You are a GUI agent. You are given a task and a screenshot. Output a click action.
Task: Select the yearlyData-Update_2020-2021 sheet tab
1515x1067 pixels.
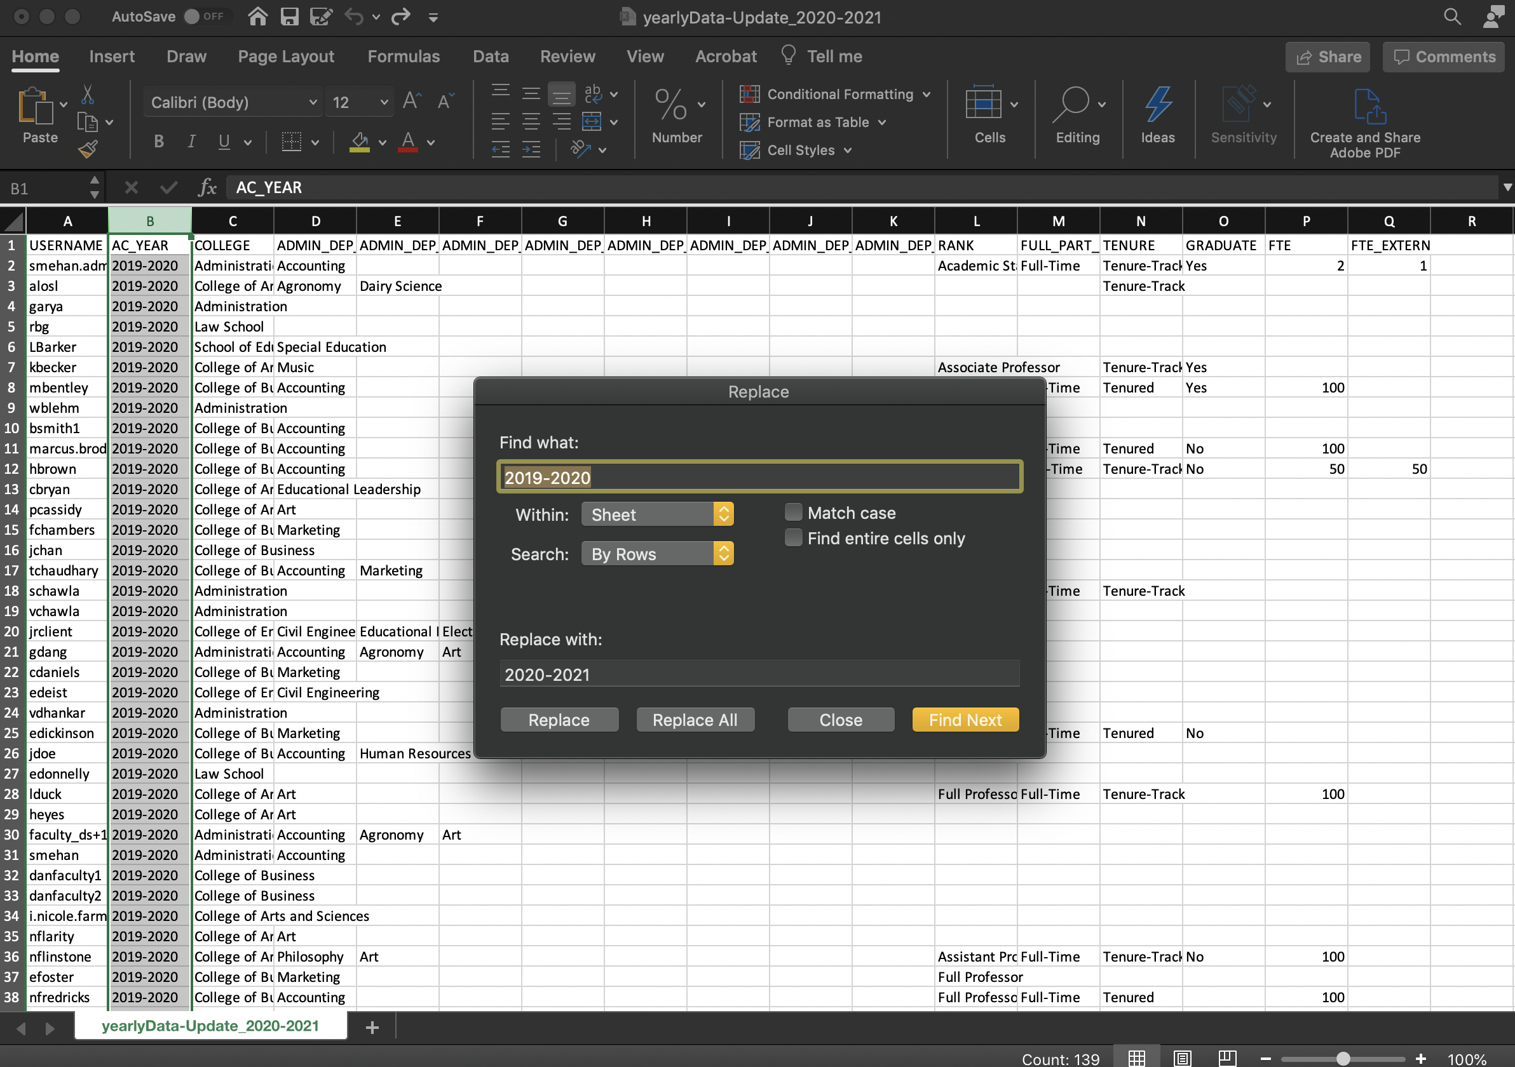point(210,1026)
